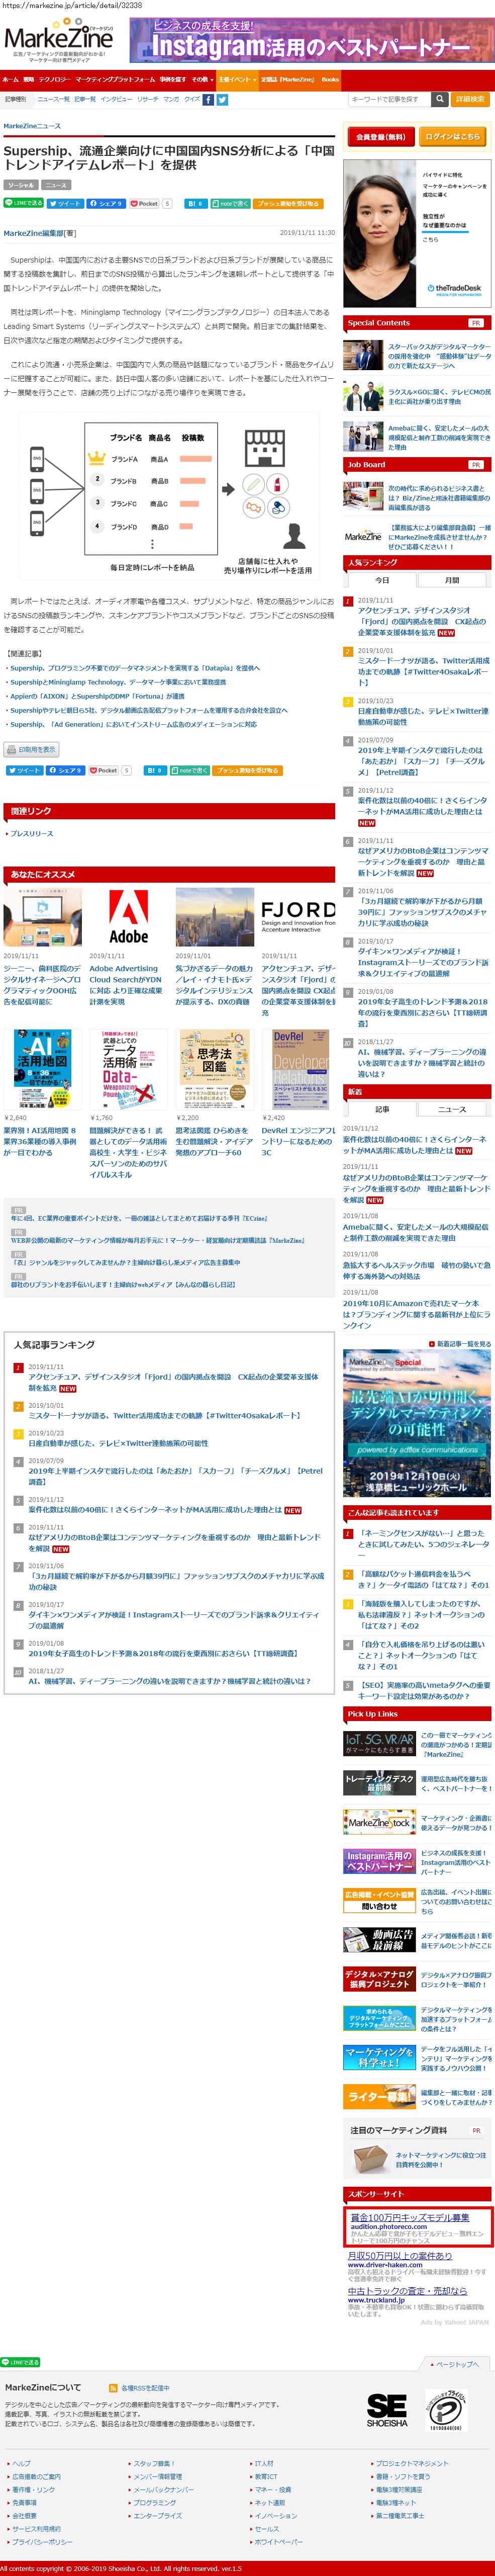Click the RSS feed icon in the footer
This screenshot has width=495, height=2576.
(113, 2387)
